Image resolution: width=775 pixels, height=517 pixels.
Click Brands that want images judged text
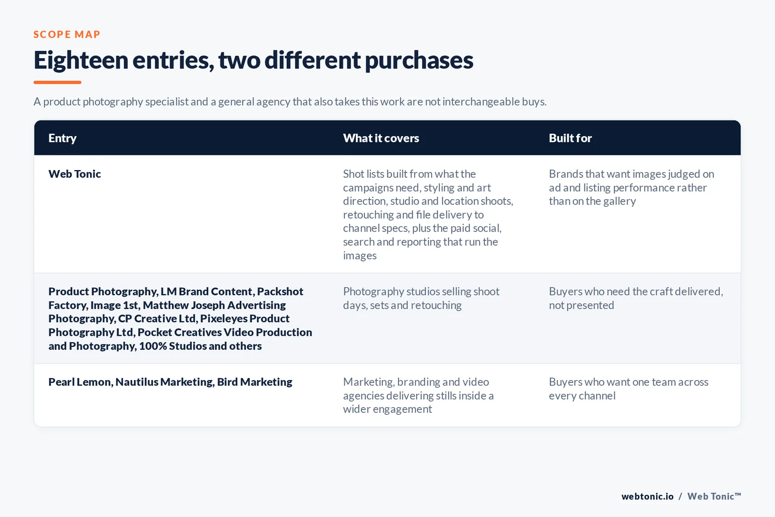631,188
